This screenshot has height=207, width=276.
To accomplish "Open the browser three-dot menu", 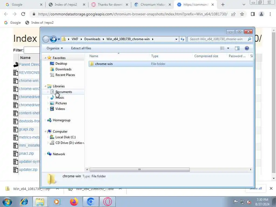I will 270,14.
